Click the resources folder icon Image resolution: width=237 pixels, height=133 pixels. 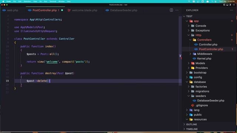pos(191,119)
